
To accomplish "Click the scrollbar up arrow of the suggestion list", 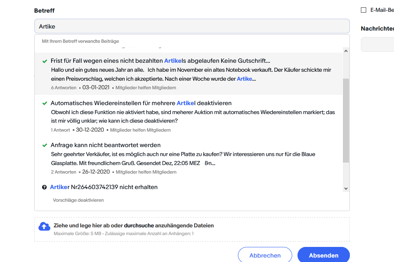I will click(346, 51).
